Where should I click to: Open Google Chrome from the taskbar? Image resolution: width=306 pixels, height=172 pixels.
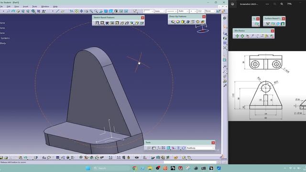[134, 168]
